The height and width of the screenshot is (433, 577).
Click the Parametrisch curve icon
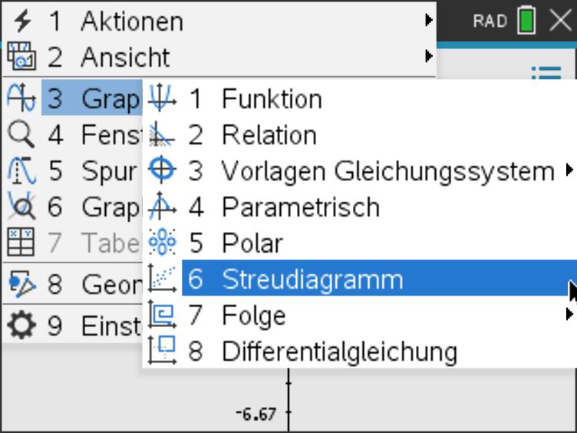pos(163,207)
